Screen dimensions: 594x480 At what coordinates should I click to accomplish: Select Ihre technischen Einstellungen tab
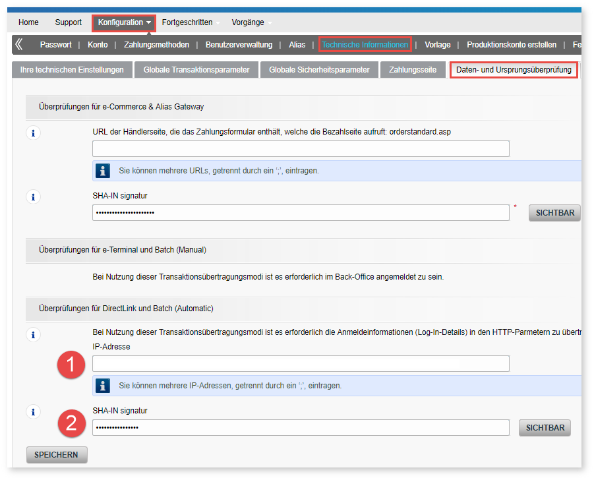(72, 70)
